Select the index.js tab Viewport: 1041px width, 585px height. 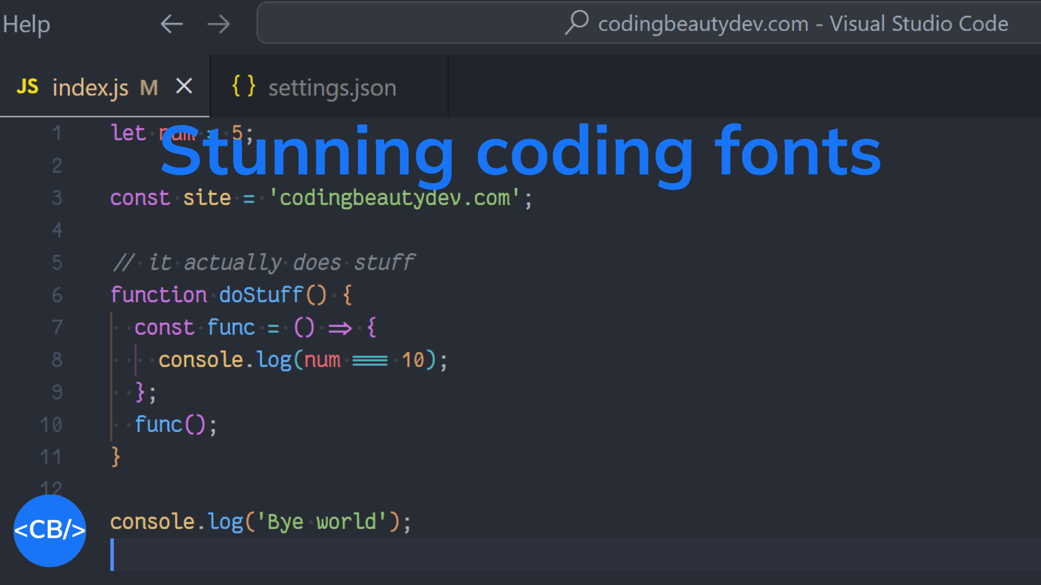90,88
